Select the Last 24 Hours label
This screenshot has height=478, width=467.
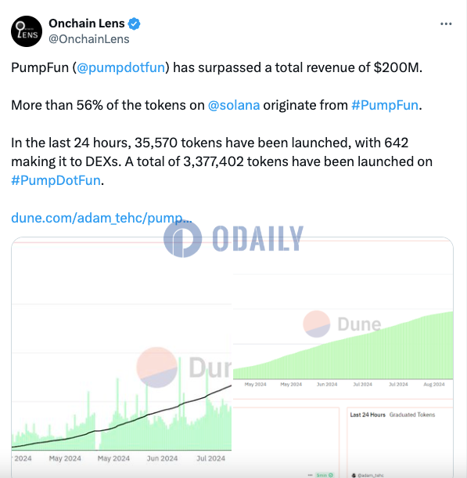click(368, 415)
